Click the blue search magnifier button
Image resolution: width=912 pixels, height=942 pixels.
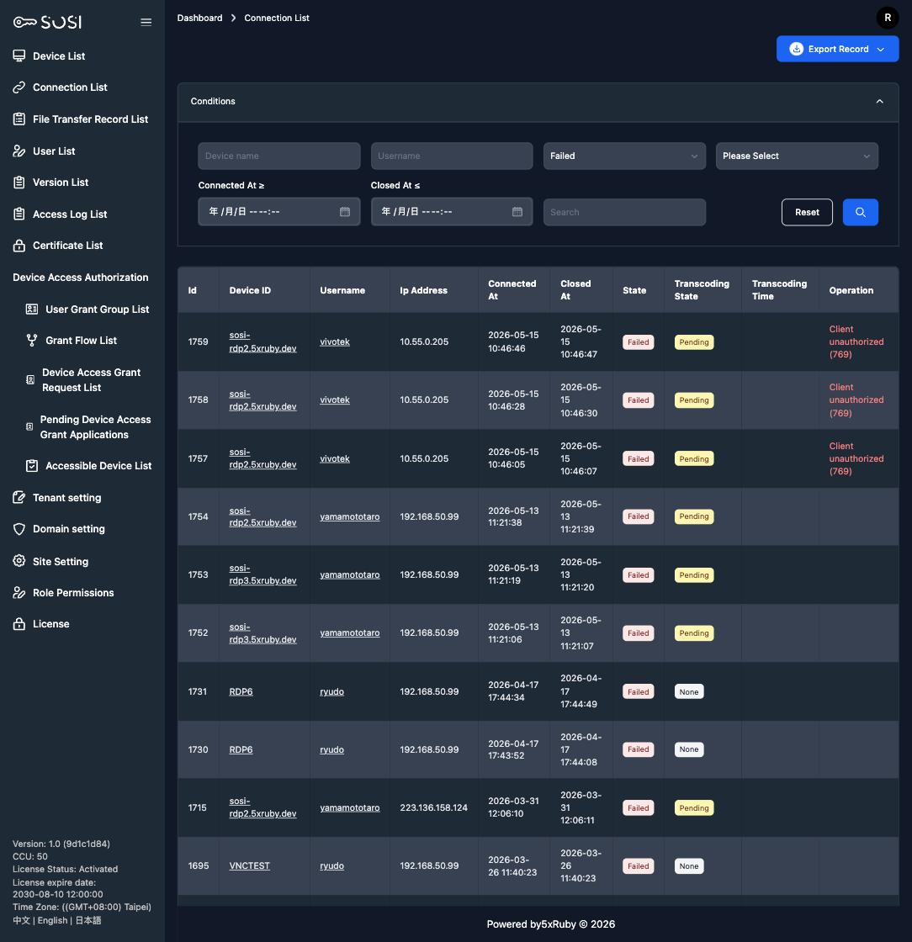tap(860, 212)
